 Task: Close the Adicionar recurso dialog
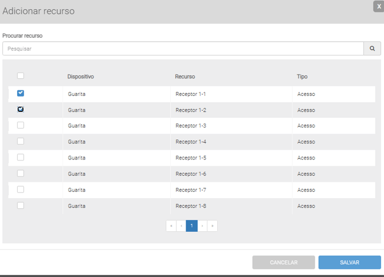click(379, 5)
